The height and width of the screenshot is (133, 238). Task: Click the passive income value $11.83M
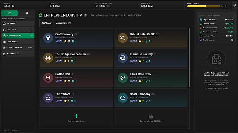click(x=101, y=6)
